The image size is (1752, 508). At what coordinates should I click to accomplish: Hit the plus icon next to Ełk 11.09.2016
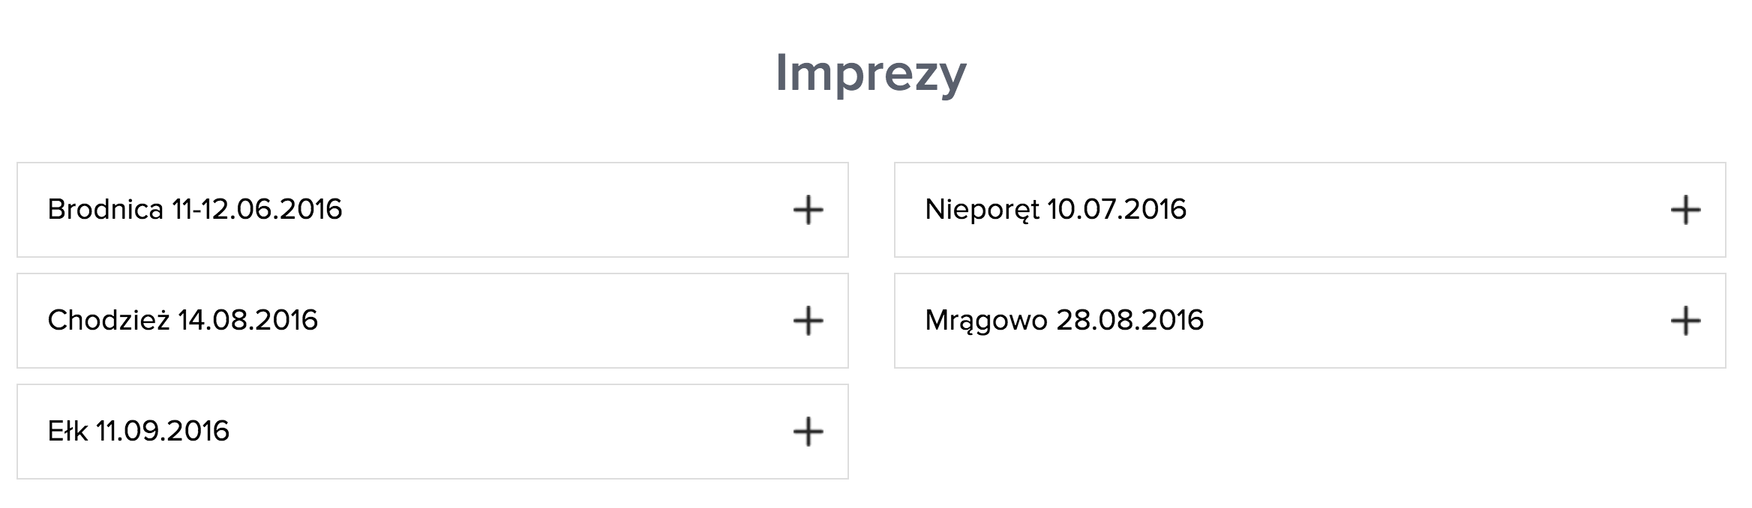coord(808,432)
